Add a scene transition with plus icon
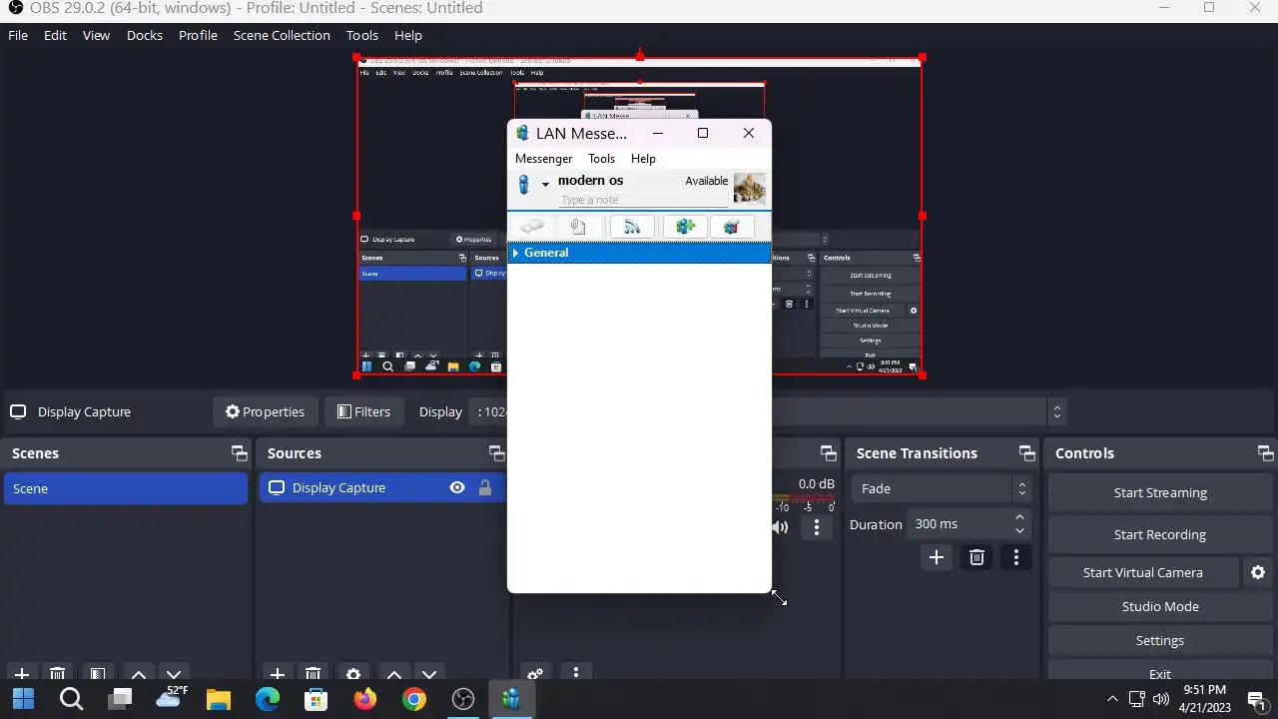Viewport: 1278px width, 719px height. tap(937, 557)
